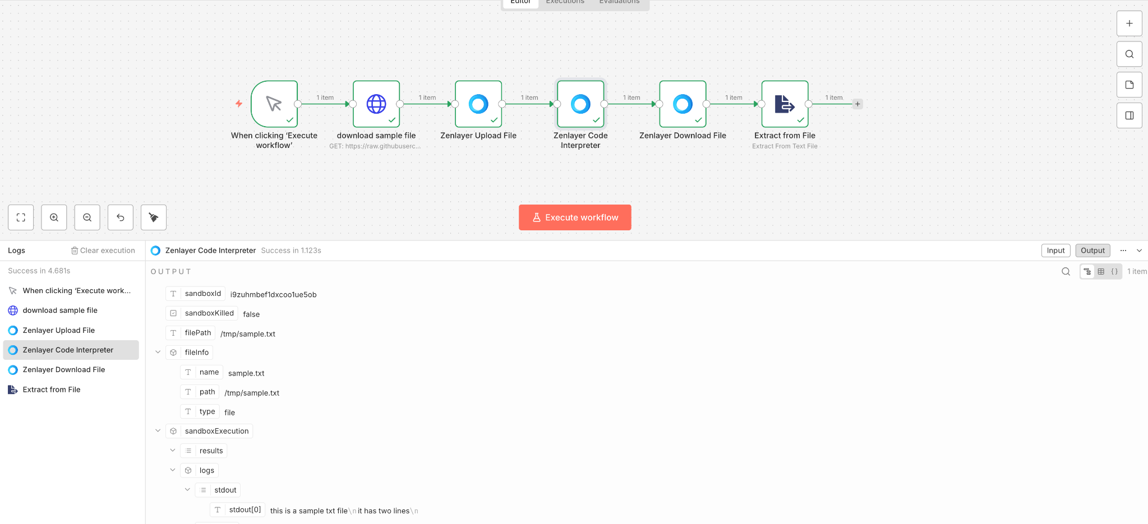Open the logs panel more options menu
Viewport: 1148px width, 524px height.
1123,251
